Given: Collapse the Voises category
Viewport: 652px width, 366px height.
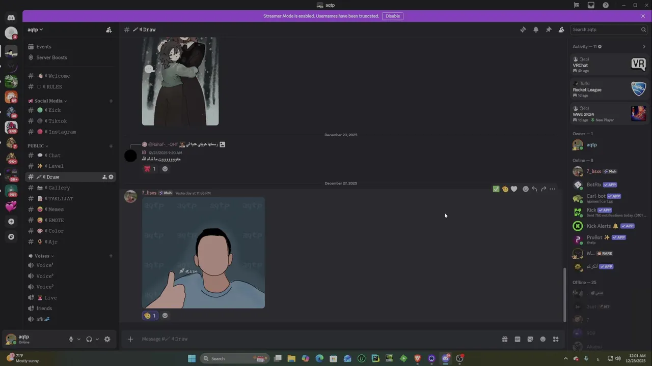Looking at the screenshot, I should pos(41,256).
